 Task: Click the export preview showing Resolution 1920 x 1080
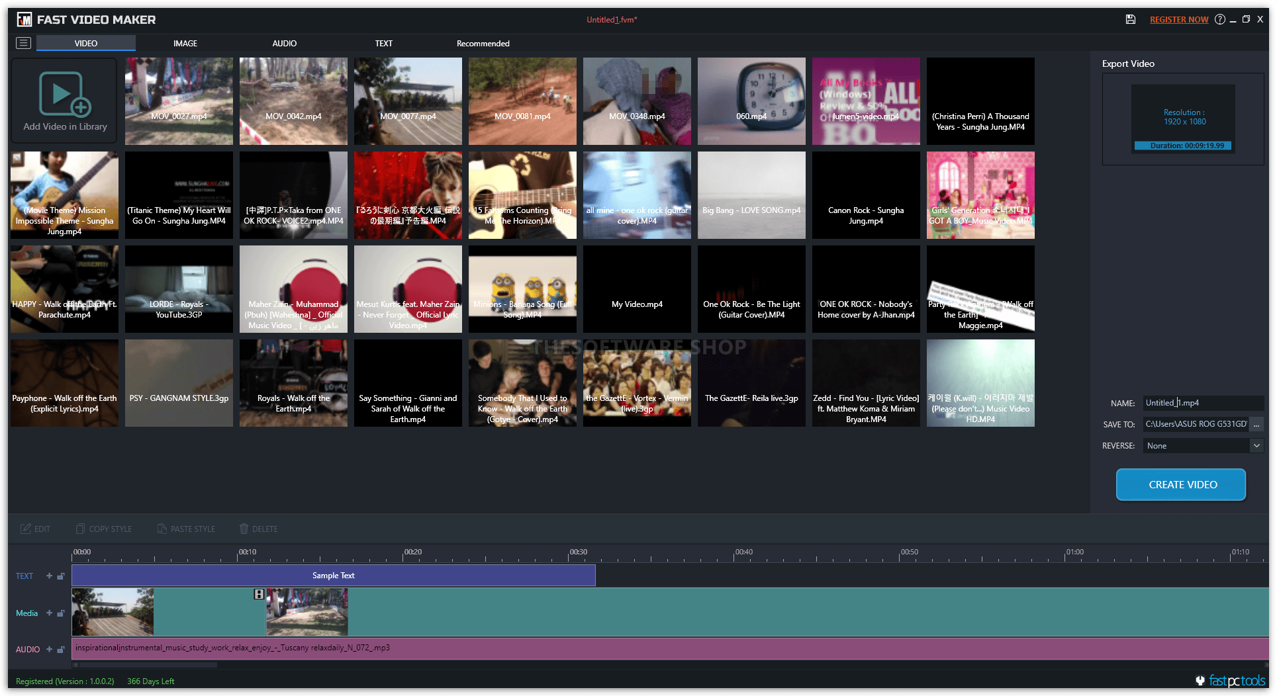click(1183, 118)
